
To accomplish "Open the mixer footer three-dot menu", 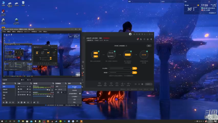I will click(x=38, y=102).
